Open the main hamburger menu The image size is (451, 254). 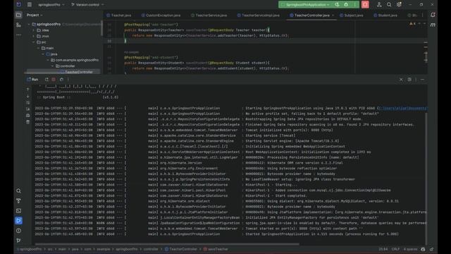(30, 5)
